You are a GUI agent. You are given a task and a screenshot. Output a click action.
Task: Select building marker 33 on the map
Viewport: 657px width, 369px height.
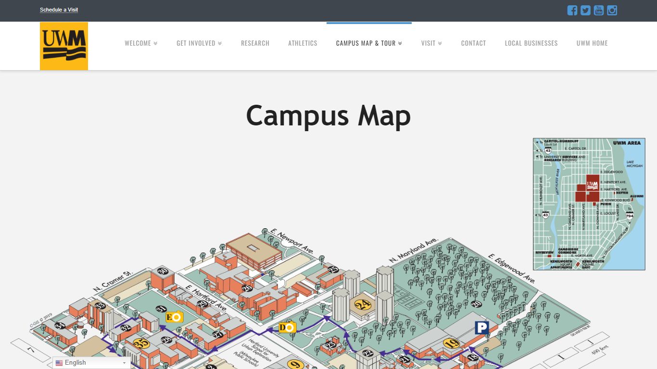point(100,306)
